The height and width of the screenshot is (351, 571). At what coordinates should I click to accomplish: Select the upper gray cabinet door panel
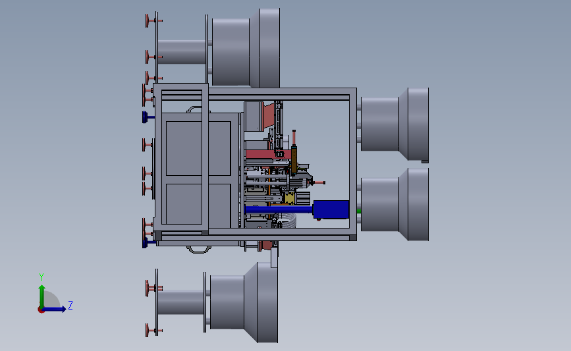(198, 148)
